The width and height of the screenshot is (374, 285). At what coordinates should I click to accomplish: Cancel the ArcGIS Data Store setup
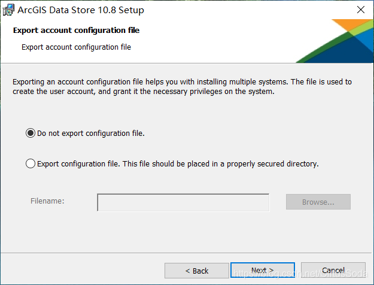333,270
